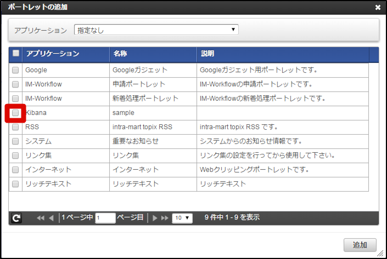
Task: Click the 9 件中 1 - 9 を表示 status text
Action: 232,217
